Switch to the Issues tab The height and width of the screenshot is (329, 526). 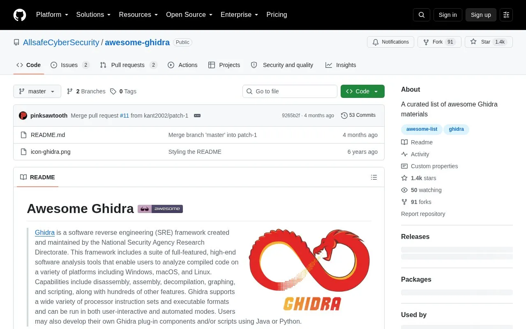(70, 65)
